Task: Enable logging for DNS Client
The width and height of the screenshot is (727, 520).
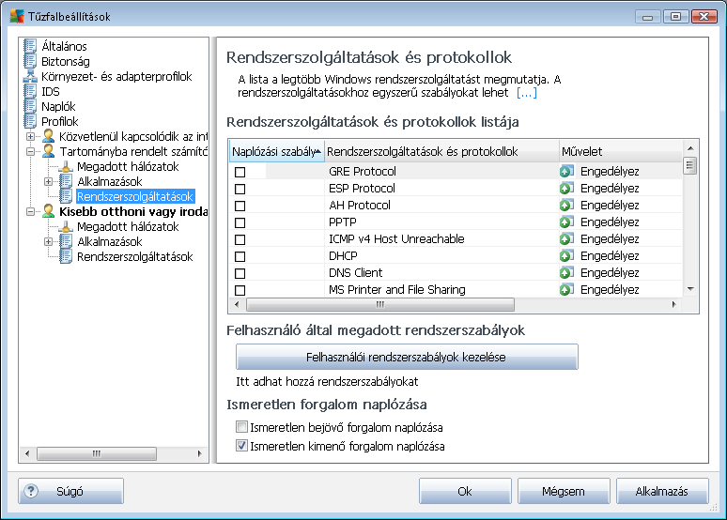Action: [240, 273]
